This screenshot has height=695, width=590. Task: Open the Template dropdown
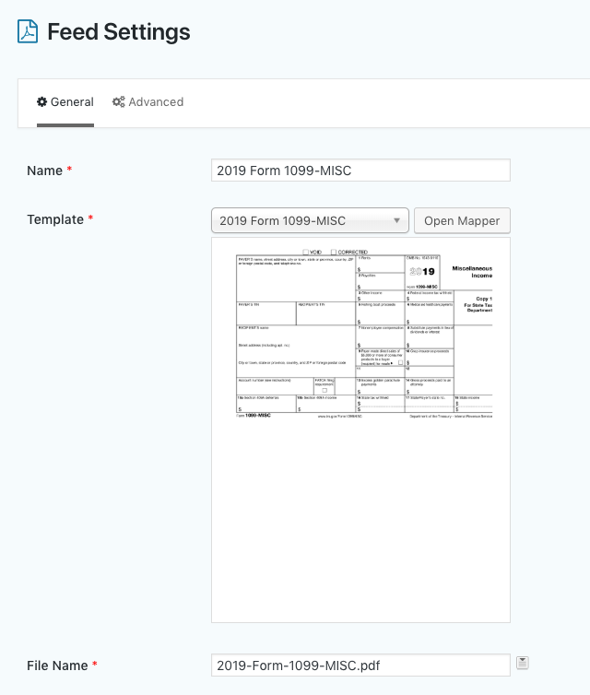[x=310, y=220]
